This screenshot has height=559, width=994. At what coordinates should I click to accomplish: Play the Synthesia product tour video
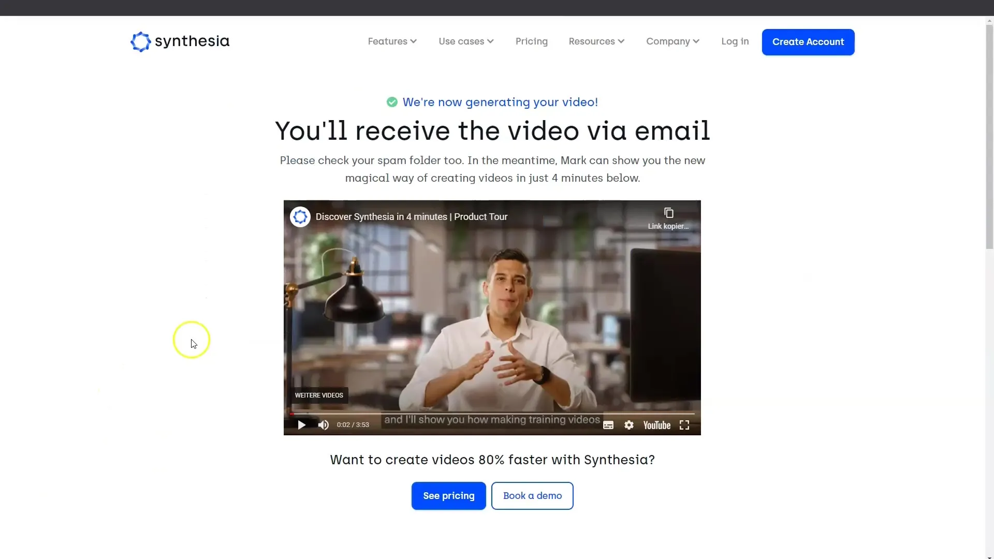point(300,424)
